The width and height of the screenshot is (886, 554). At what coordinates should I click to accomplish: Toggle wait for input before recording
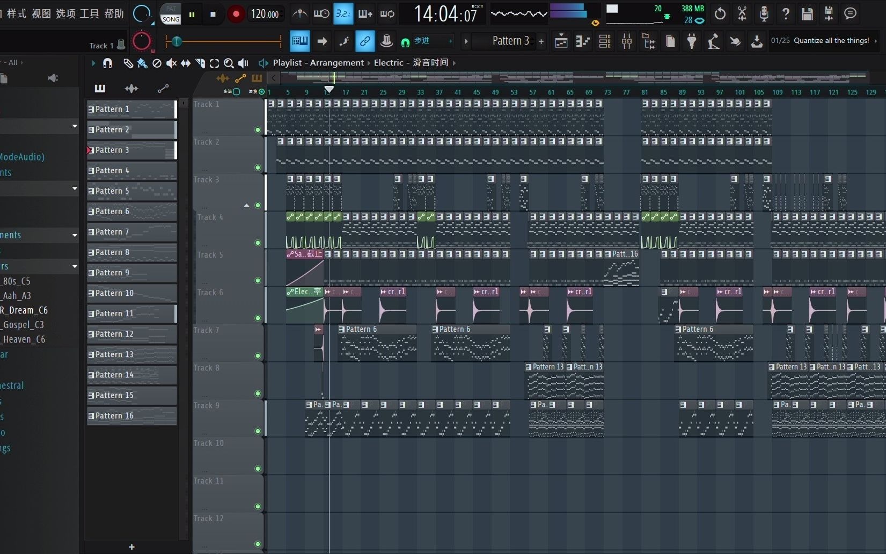point(321,13)
